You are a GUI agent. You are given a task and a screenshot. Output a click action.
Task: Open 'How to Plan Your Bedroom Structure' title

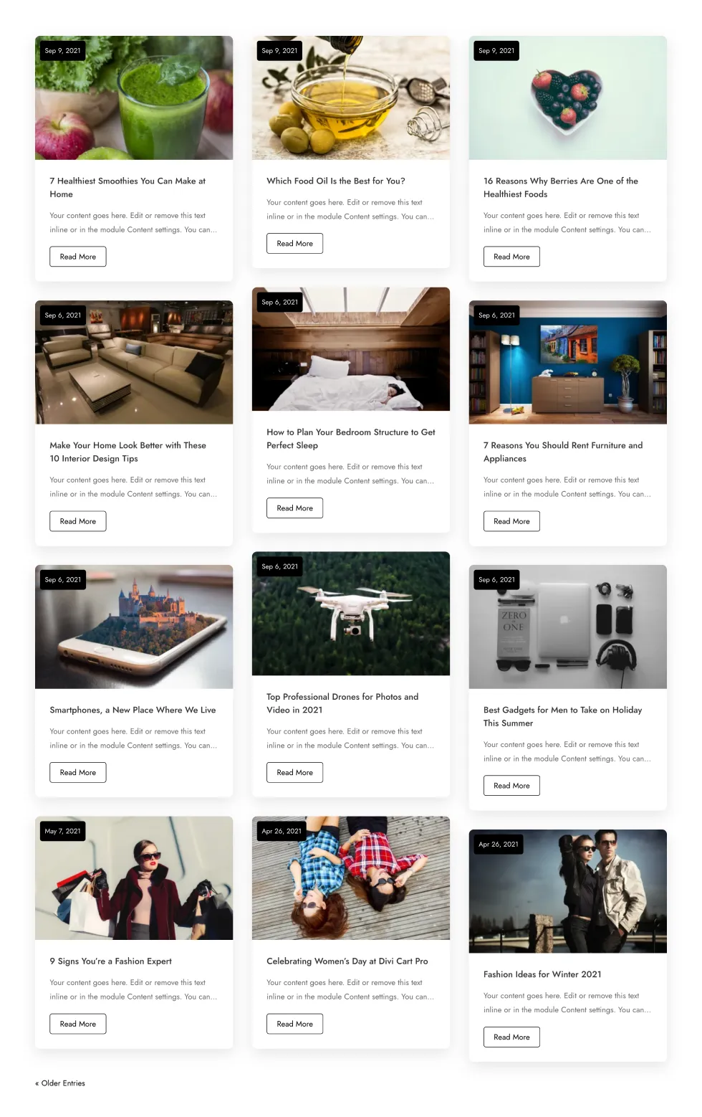(x=351, y=438)
